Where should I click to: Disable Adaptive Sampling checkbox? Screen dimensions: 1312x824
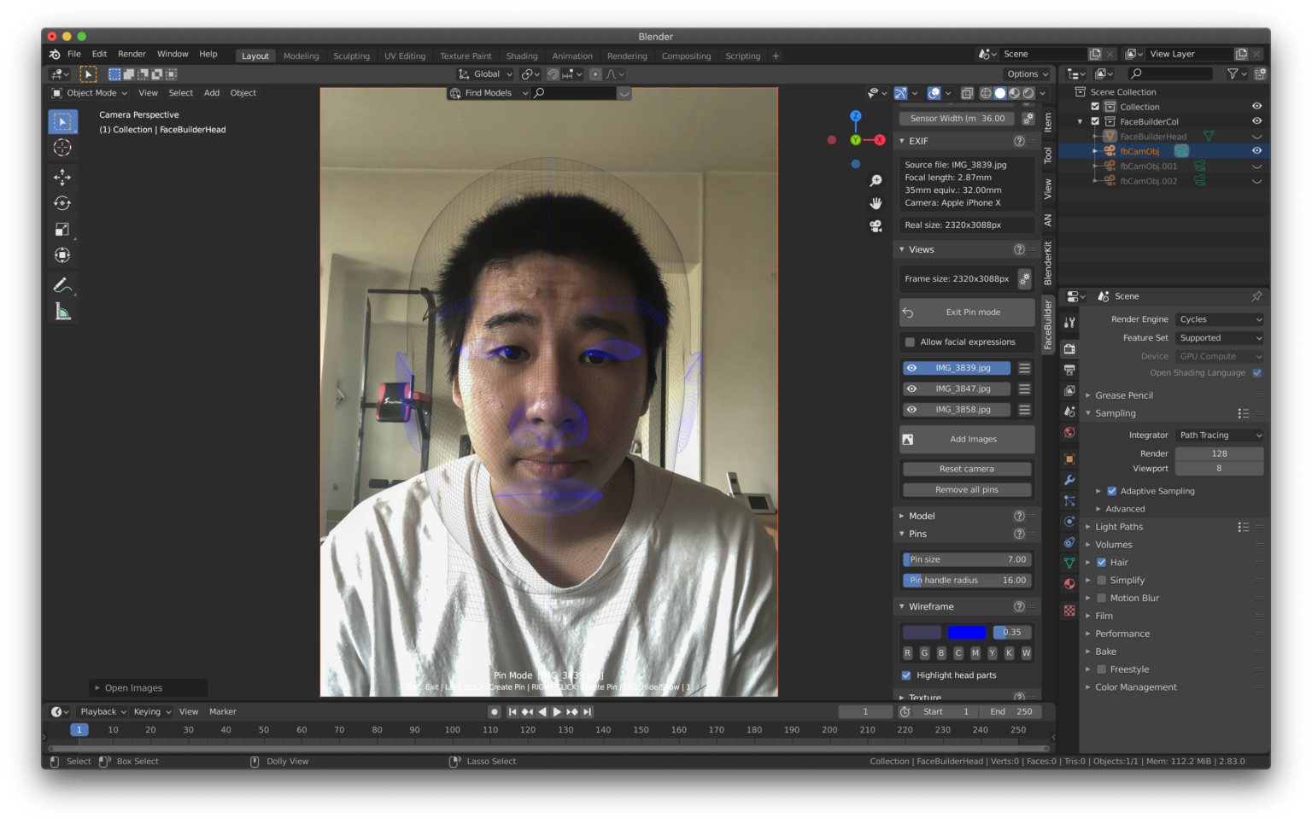pyautogui.click(x=1112, y=491)
